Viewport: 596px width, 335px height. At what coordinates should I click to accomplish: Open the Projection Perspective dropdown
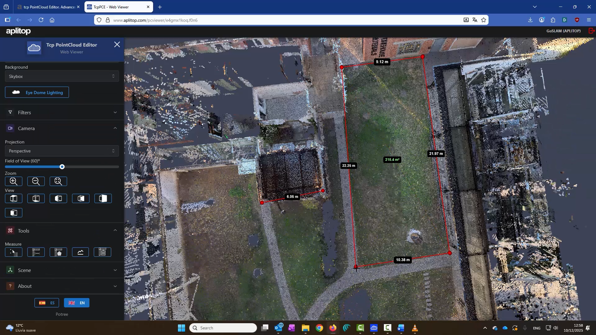pos(61,151)
